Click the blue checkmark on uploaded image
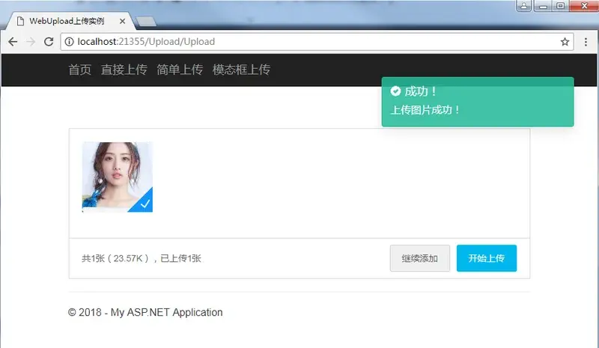599x348 pixels. coord(145,204)
